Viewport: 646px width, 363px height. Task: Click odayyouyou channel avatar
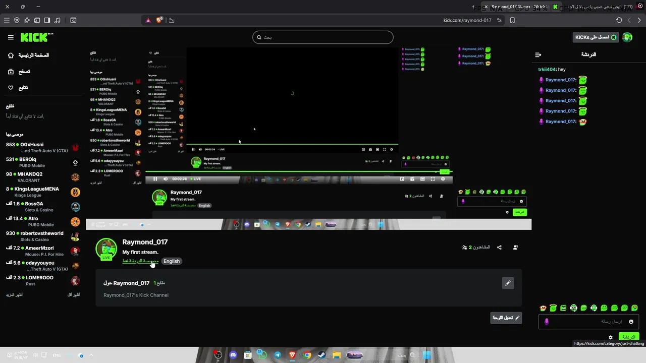(x=75, y=266)
